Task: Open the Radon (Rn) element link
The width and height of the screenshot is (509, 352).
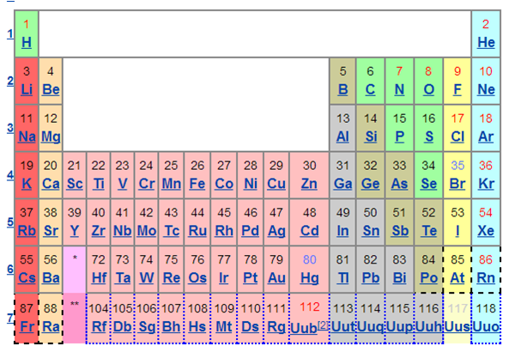Action: click(486, 278)
